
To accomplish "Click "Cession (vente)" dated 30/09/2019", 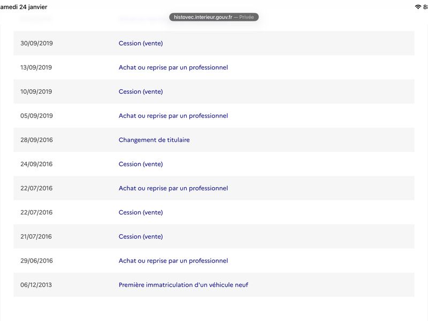I will [x=141, y=43].
